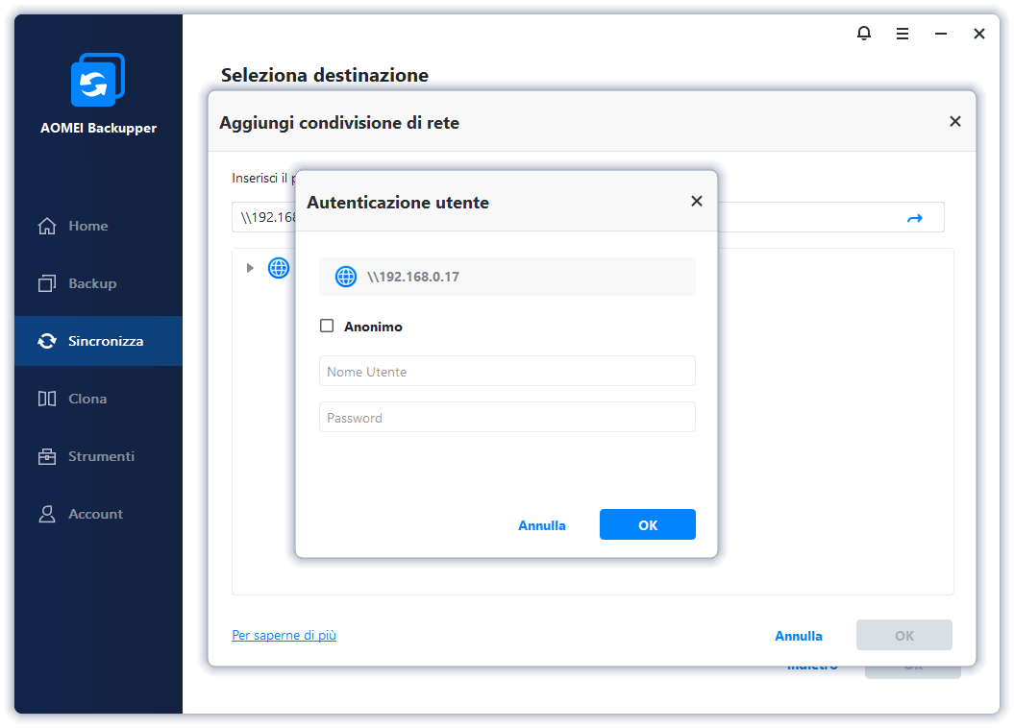The image size is (1014, 728).
Task: Open the Account section
Action: (x=94, y=514)
